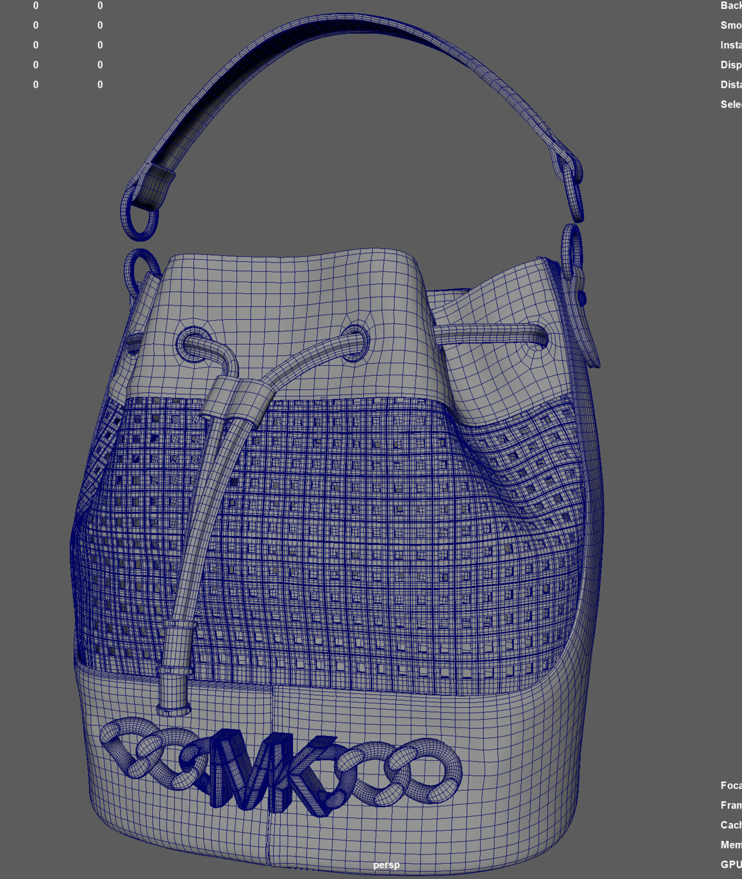Click the "persp" camera label
Viewport: 742px width, 879px height.
[386, 865]
